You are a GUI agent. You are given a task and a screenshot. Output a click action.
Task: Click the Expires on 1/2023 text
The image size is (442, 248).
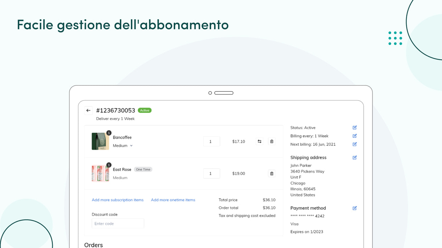pos(307,232)
